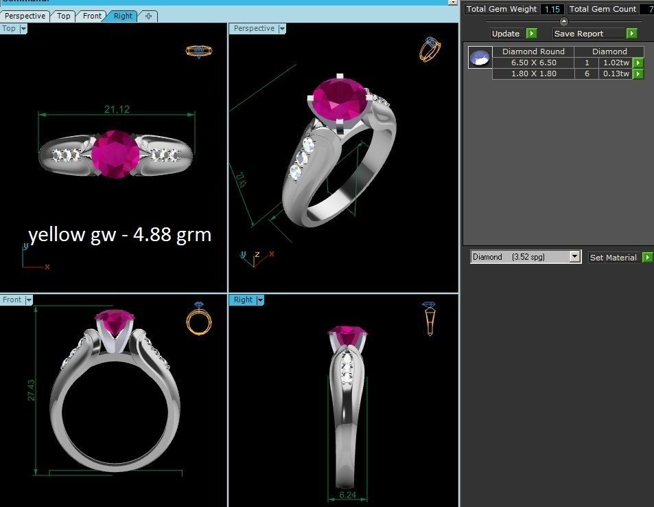The width and height of the screenshot is (654, 507).
Task: Click green arrow next to Set Material
Action: 647,257
